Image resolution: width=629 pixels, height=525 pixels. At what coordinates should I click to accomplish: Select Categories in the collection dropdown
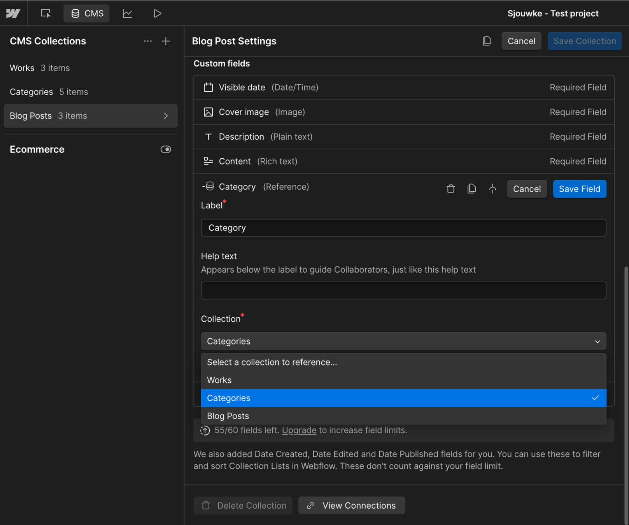404,398
